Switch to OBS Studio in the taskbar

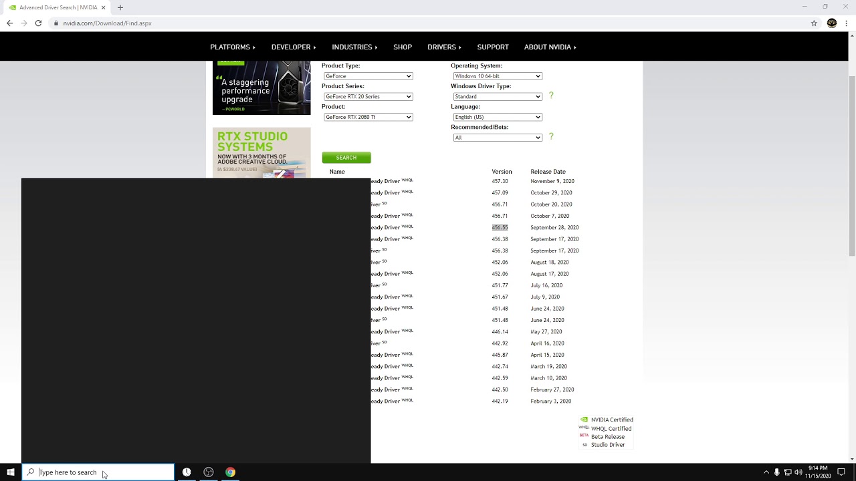[209, 472]
